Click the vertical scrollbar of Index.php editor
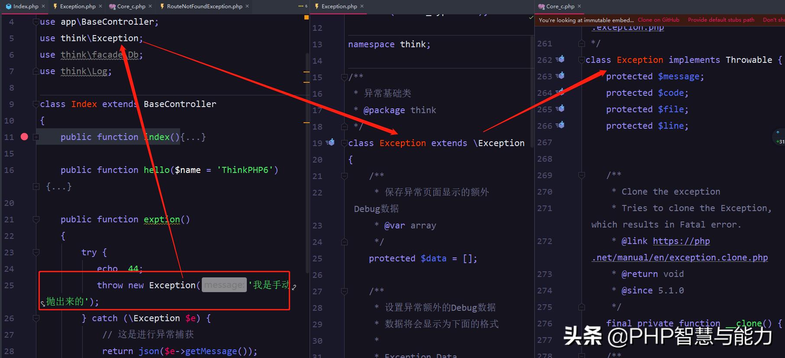The image size is (785, 358). point(307,163)
